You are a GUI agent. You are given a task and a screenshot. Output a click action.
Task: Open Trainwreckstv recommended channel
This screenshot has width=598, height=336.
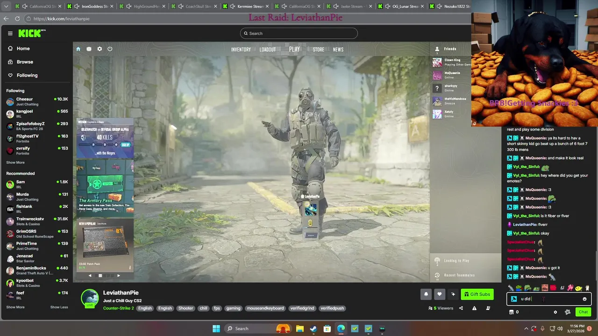[x=37, y=221]
